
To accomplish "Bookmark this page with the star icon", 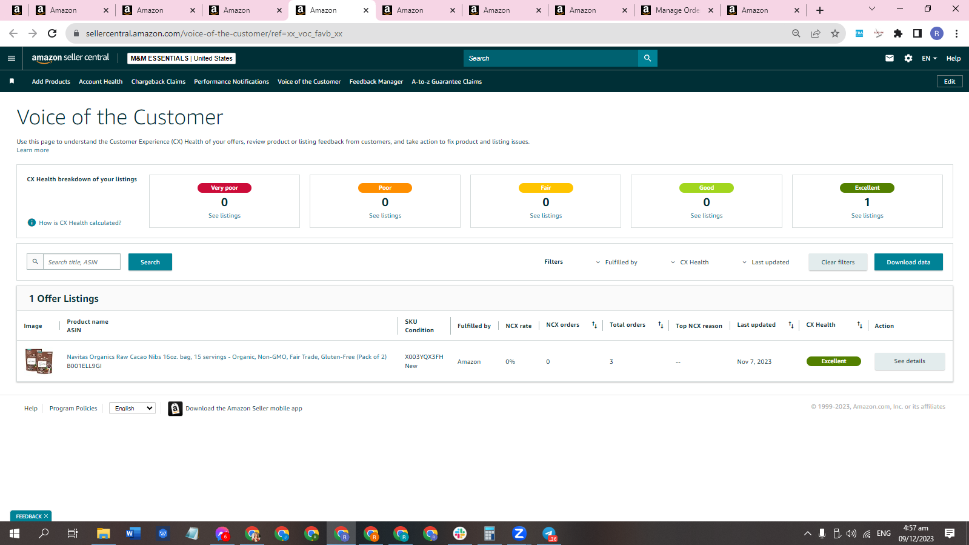I will 835,33.
